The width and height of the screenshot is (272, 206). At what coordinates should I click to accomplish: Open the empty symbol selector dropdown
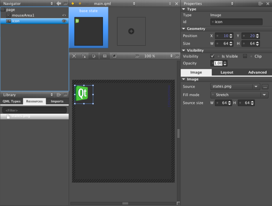(170, 3)
